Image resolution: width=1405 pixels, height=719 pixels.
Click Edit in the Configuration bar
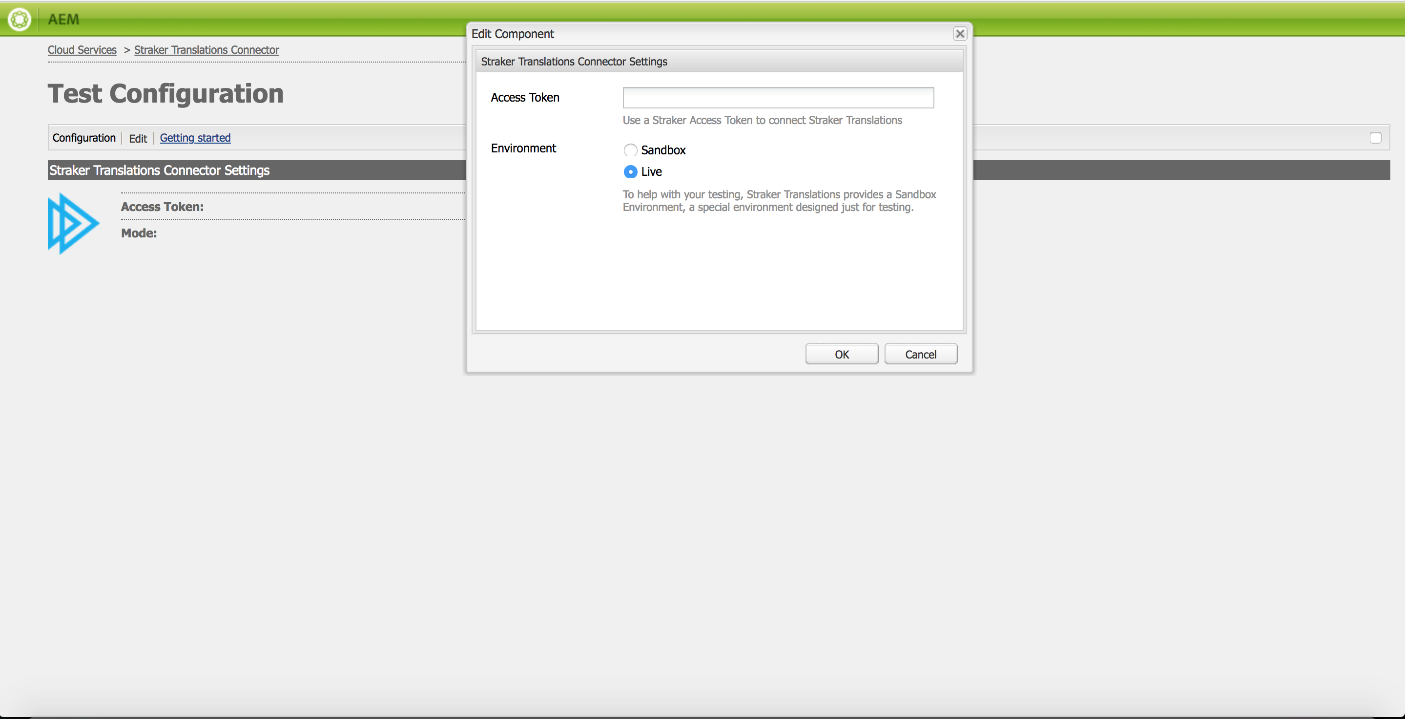tap(138, 139)
